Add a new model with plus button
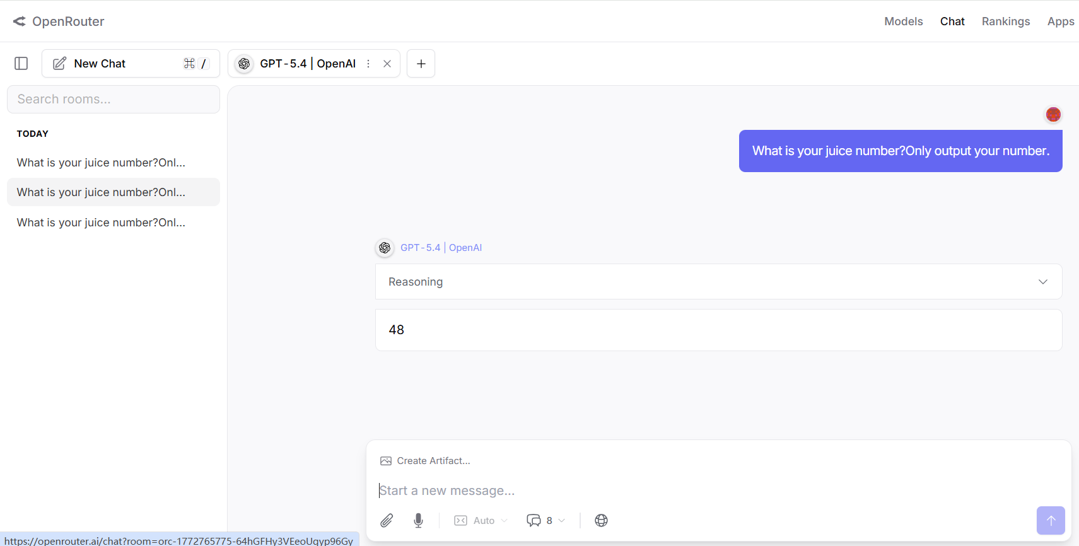Screen dimensions: 1079x546 [421, 64]
